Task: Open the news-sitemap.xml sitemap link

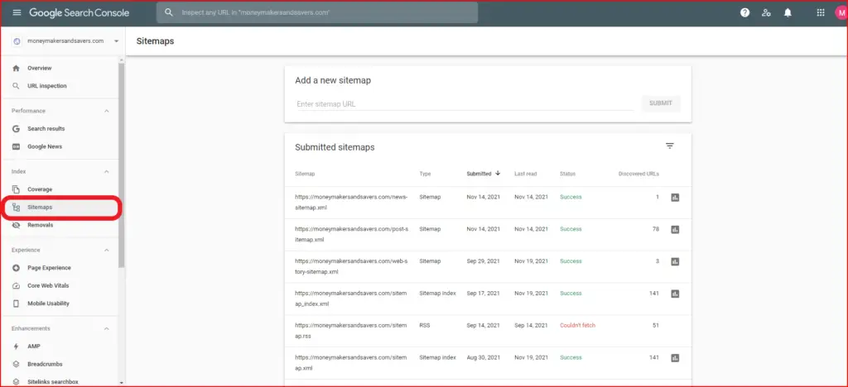Action: coord(351,203)
